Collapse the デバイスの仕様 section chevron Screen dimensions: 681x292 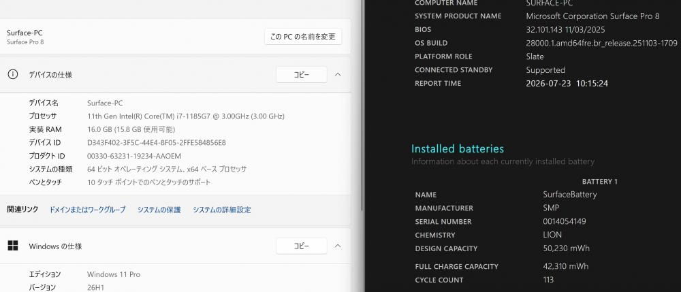click(x=338, y=75)
